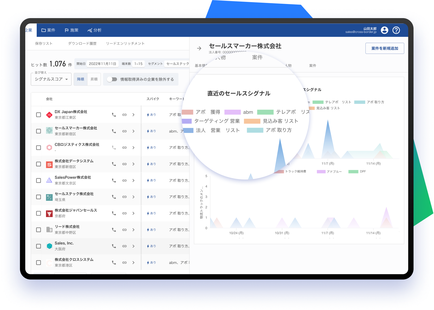Click phone icon for 株式会社クロスシステム
434x310 pixels.
pos(114,263)
